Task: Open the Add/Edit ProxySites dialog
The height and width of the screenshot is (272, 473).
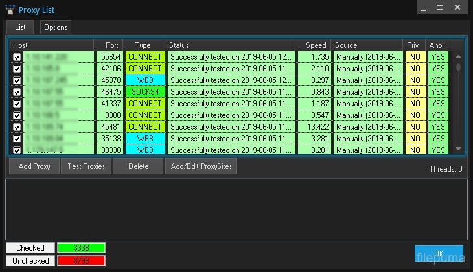Action: 202,166
